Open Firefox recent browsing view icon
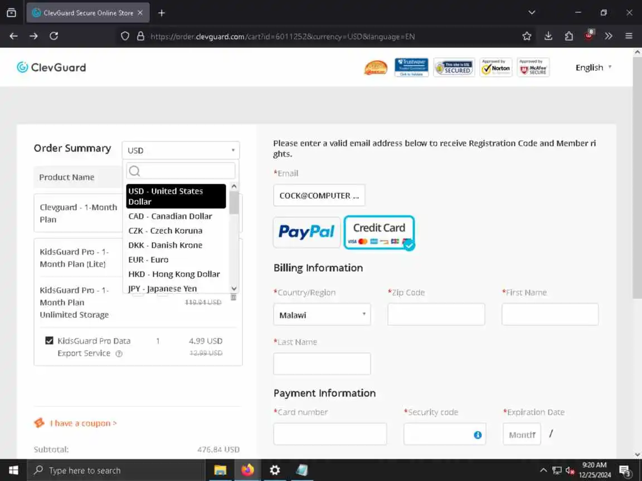Viewport: 642px width, 481px height. 12,13
